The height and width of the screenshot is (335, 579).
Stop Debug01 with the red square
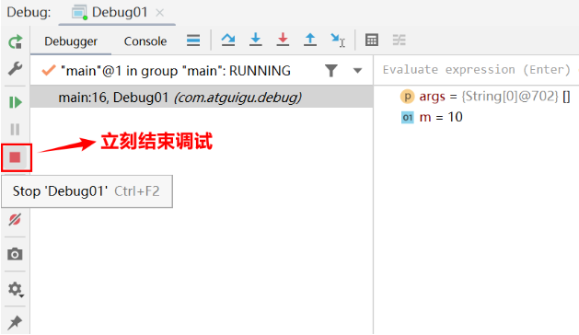15,157
